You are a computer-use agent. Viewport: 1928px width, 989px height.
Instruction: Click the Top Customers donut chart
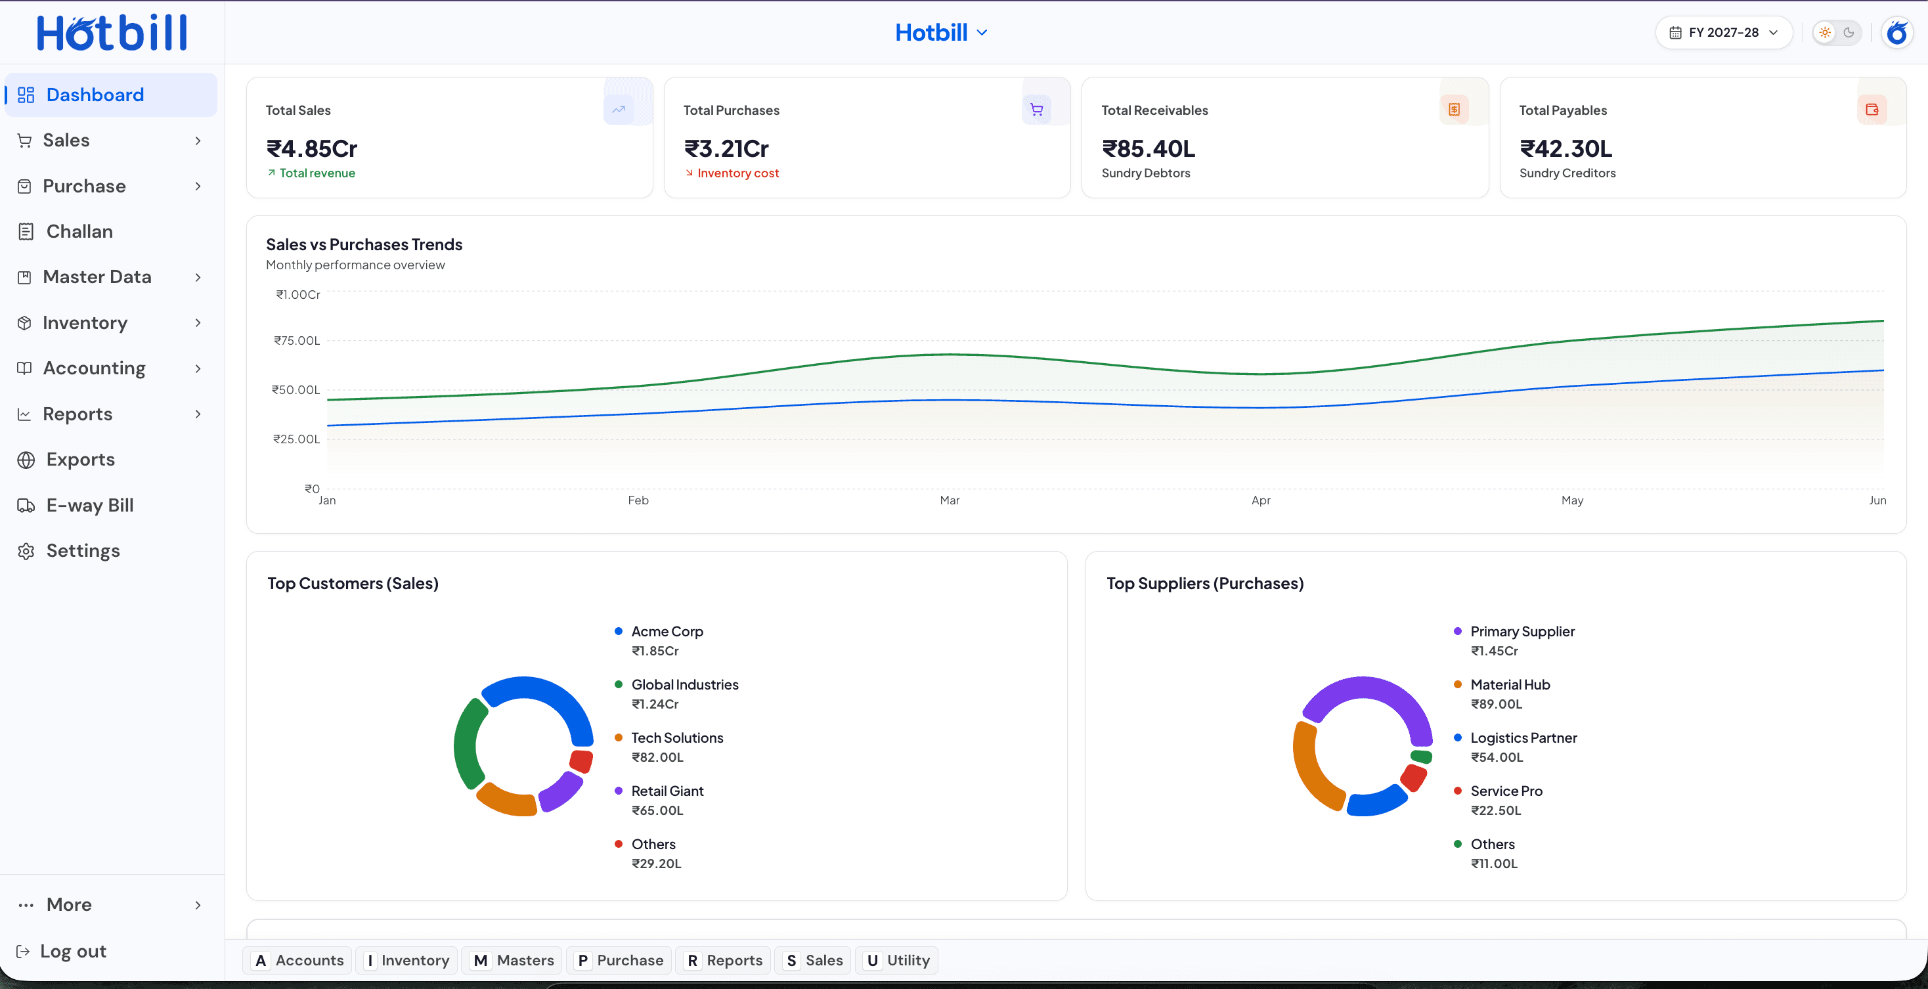click(x=524, y=747)
